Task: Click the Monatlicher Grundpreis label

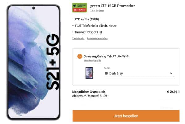Action: pos(89,92)
